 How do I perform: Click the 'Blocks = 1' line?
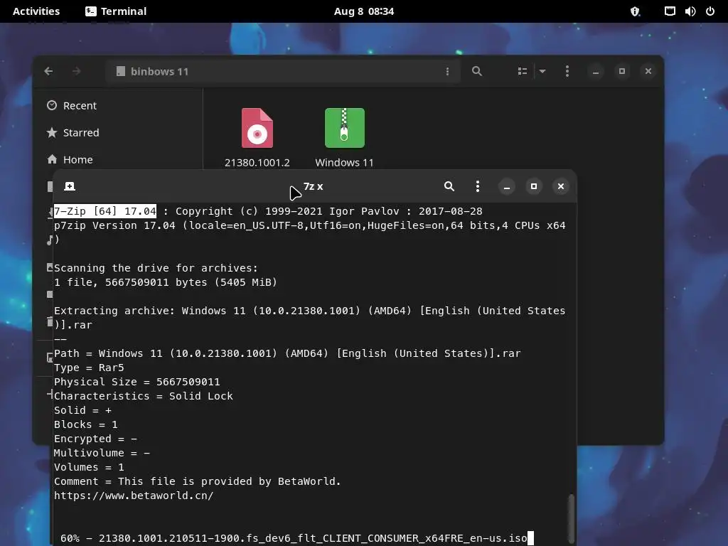pyautogui.click(x=86, y=424)
